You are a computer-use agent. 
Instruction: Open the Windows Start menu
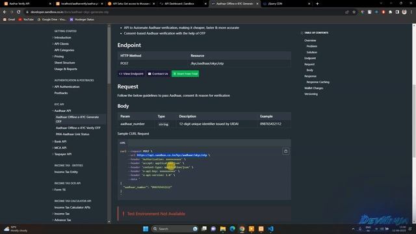(146, 229)
